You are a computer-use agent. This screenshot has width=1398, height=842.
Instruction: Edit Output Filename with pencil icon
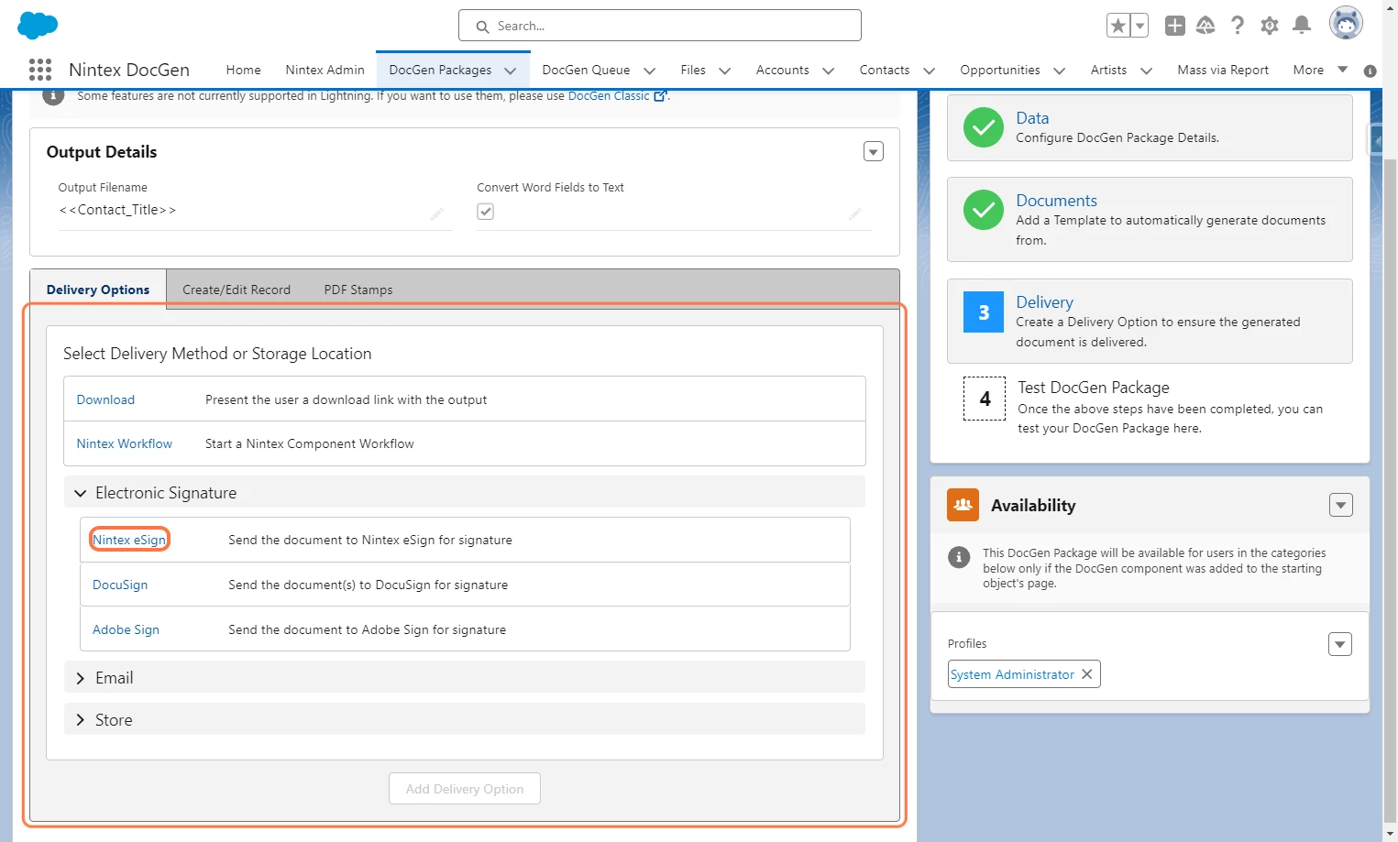[x=437, y=213]
